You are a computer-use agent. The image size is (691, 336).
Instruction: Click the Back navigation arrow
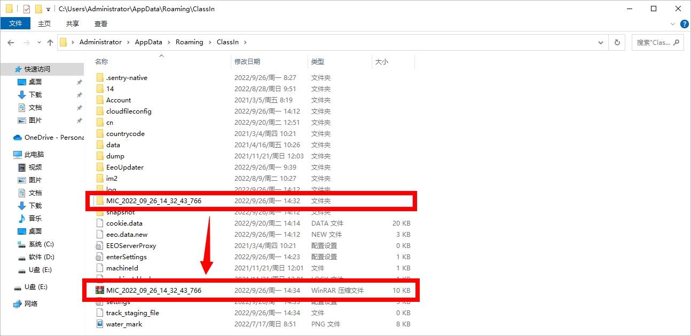[x=11, y=42]
